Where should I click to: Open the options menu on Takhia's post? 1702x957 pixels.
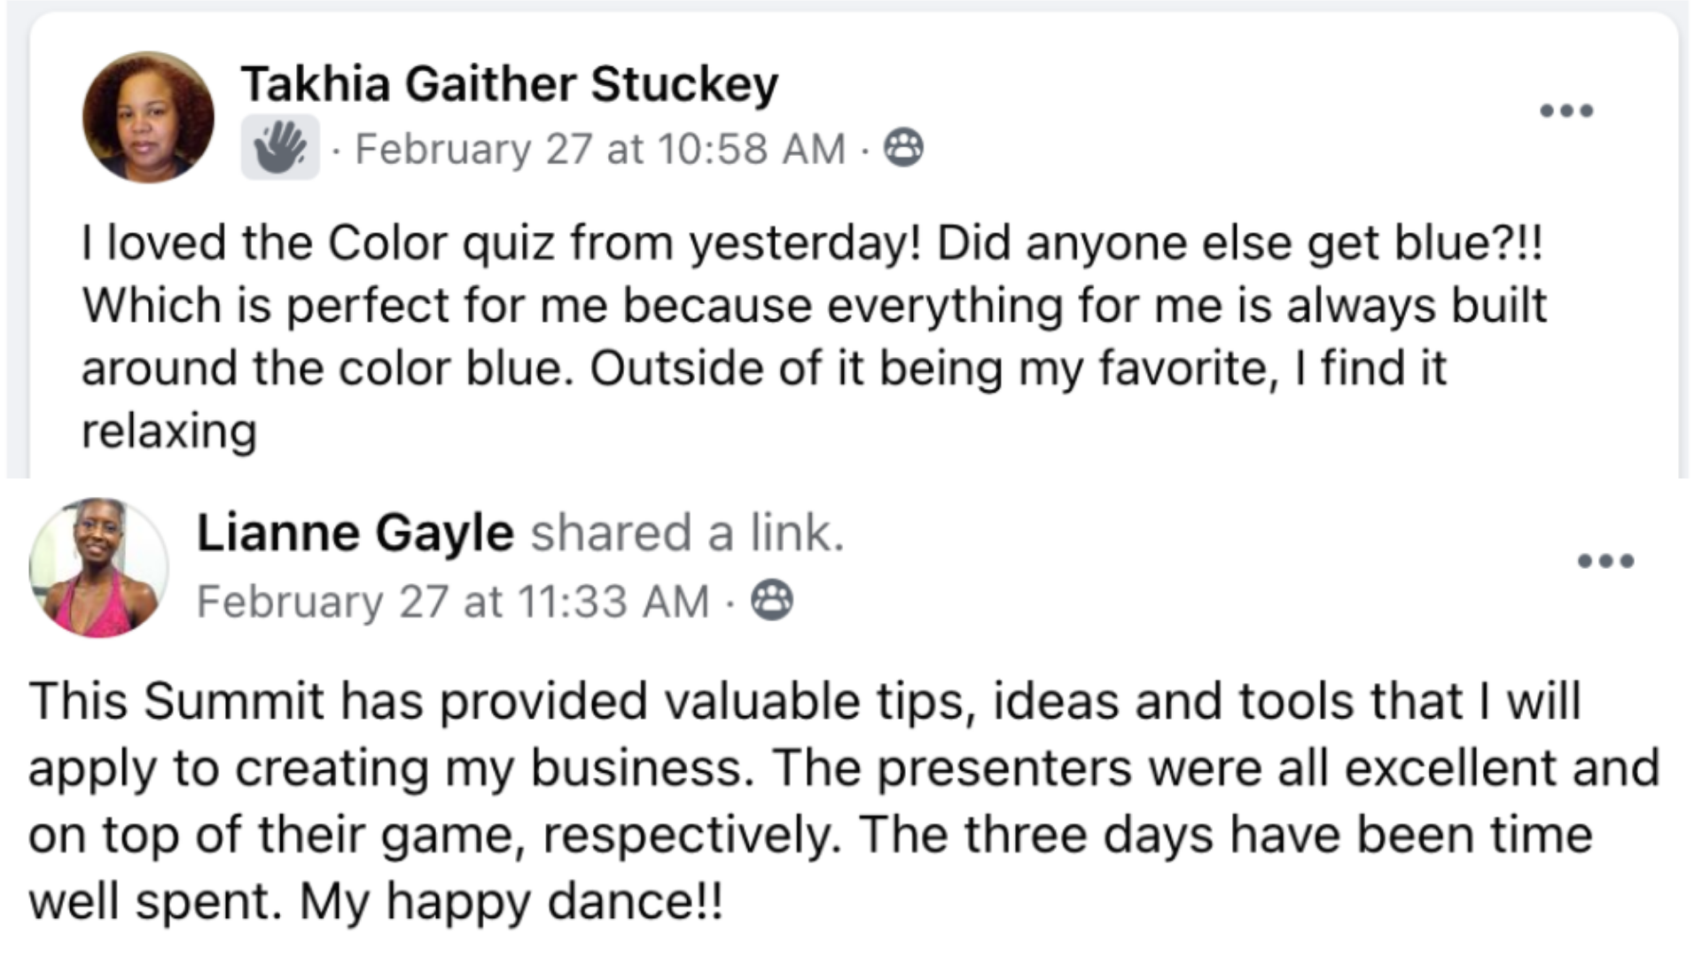point(1566,111)
